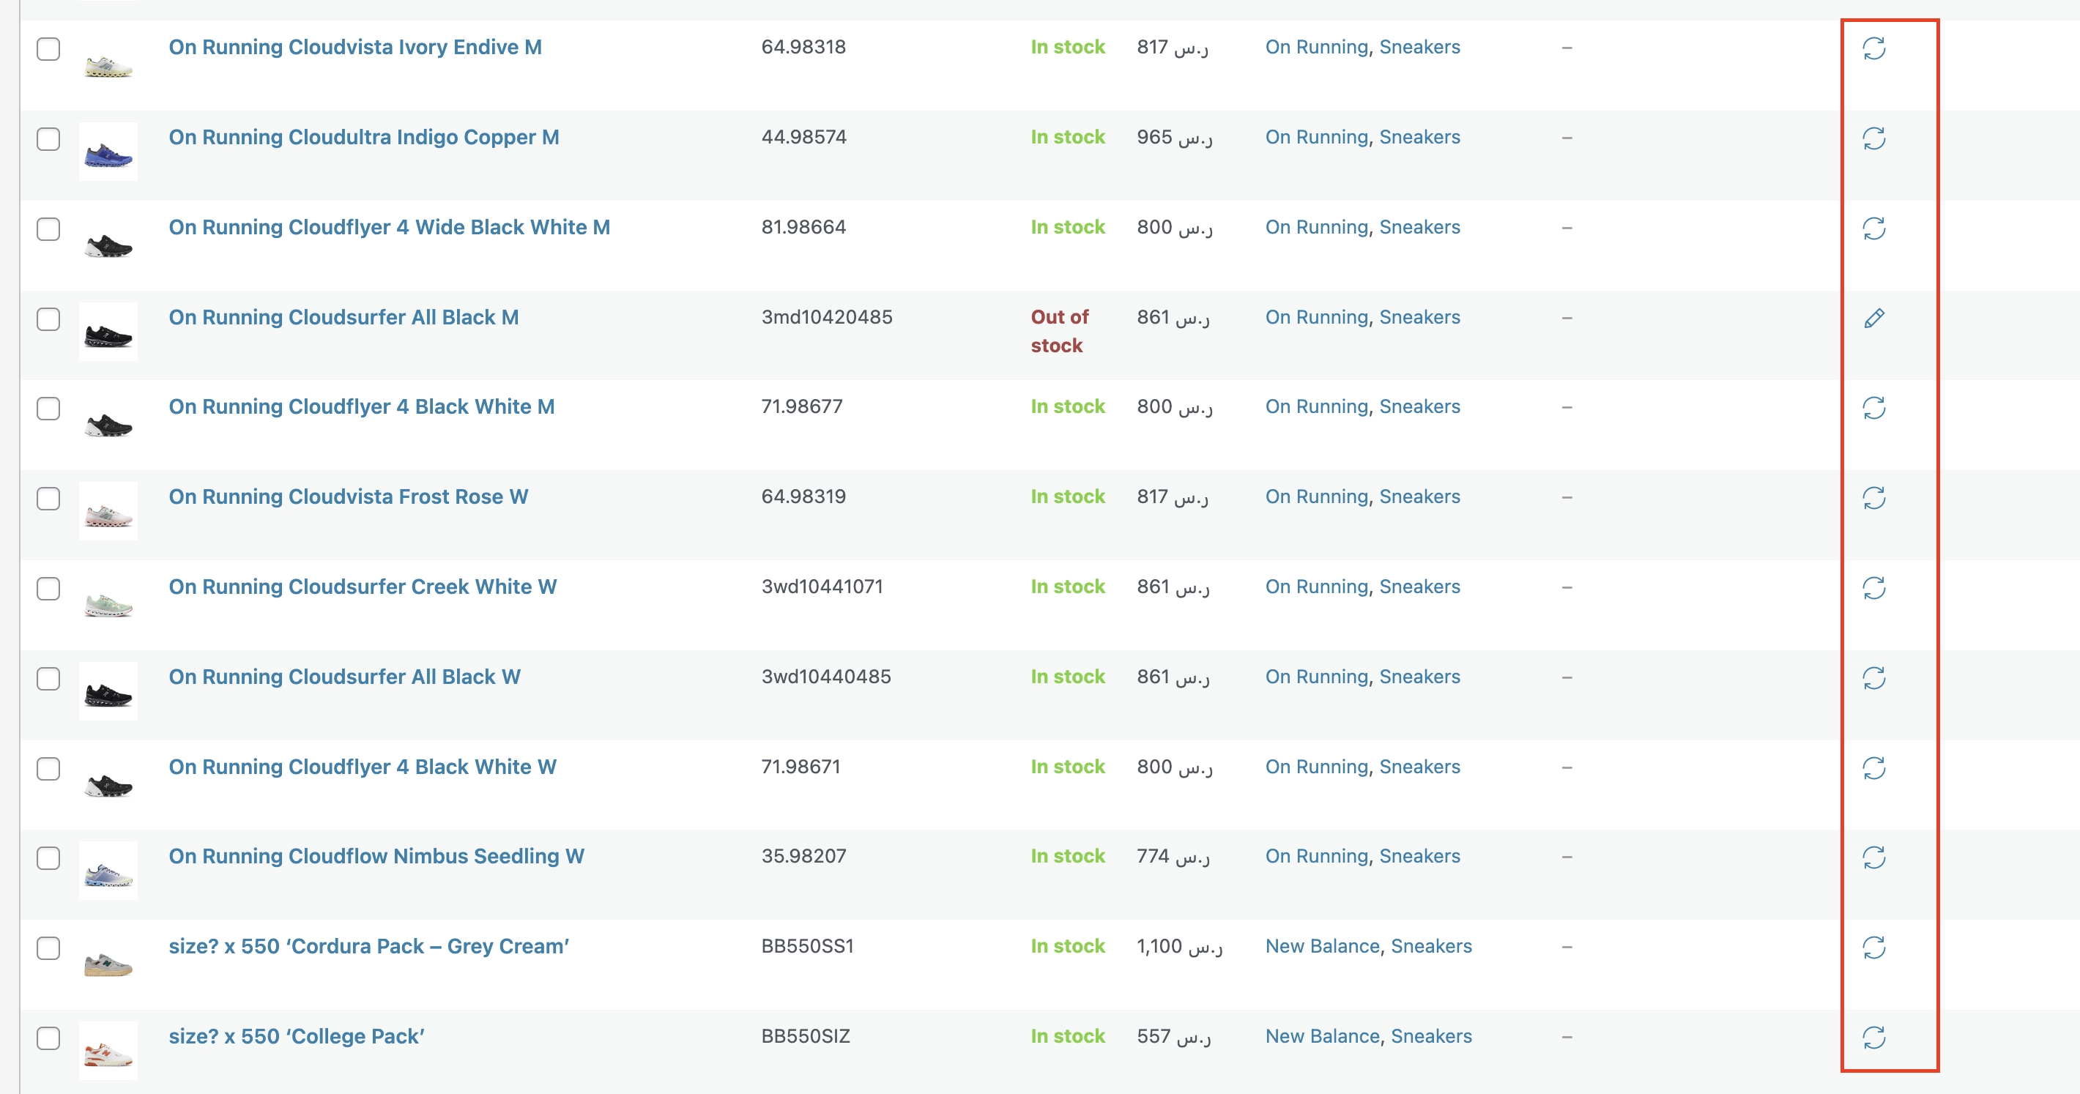Tick checkbox for Cloudsurfer All Black W
The image size is (2080, 1094).
[48, 678]
